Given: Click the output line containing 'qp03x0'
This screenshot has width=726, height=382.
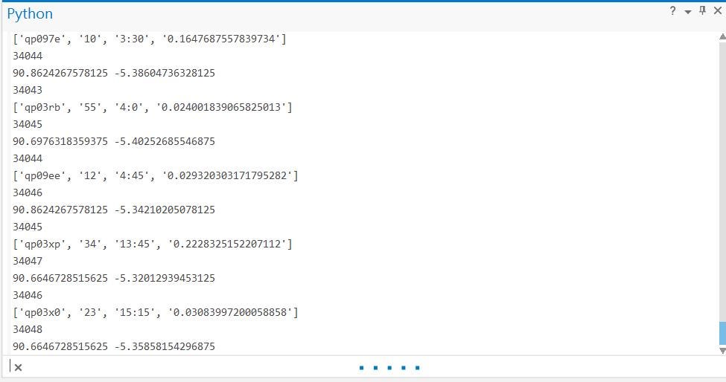Looking at the screenshot, I should (x=155, y=312).
